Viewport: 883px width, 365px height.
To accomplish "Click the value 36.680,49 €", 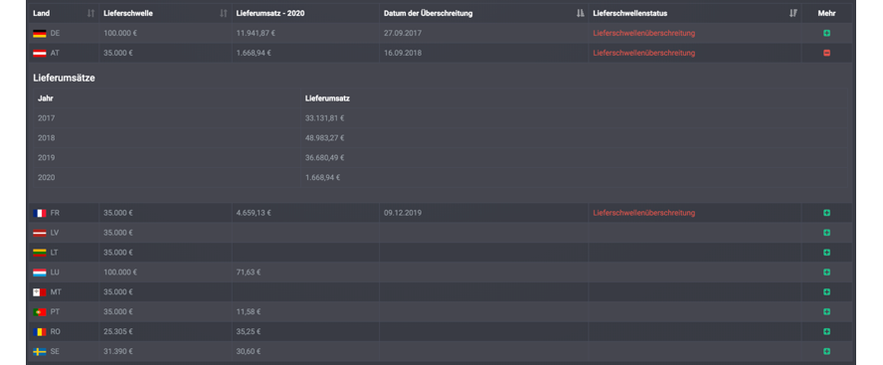I will pyautogui.click(x=325, y=158).
